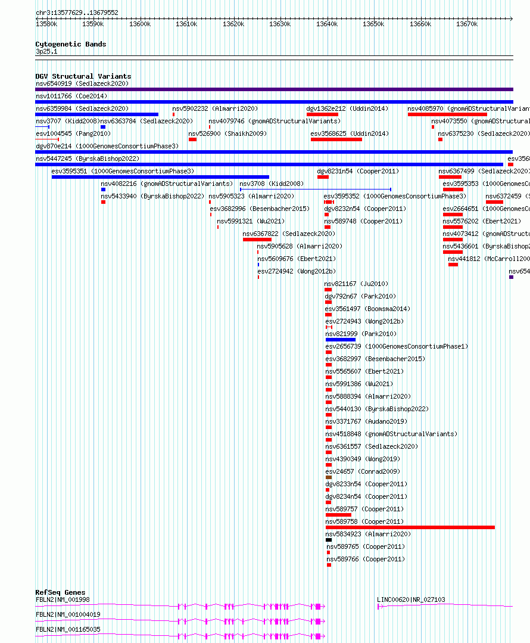Select dgv870e214 1000GenomesConsortiumPhase3 label
Viewport: 530px width, 643px height.
pos(107,146)
